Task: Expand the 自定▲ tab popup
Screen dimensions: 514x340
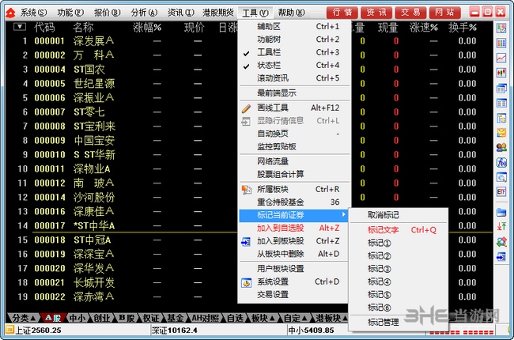Action: (295, 318)
